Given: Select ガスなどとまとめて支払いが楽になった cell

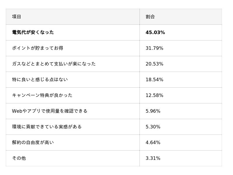Looking at the screenshot, I should 54,64.
